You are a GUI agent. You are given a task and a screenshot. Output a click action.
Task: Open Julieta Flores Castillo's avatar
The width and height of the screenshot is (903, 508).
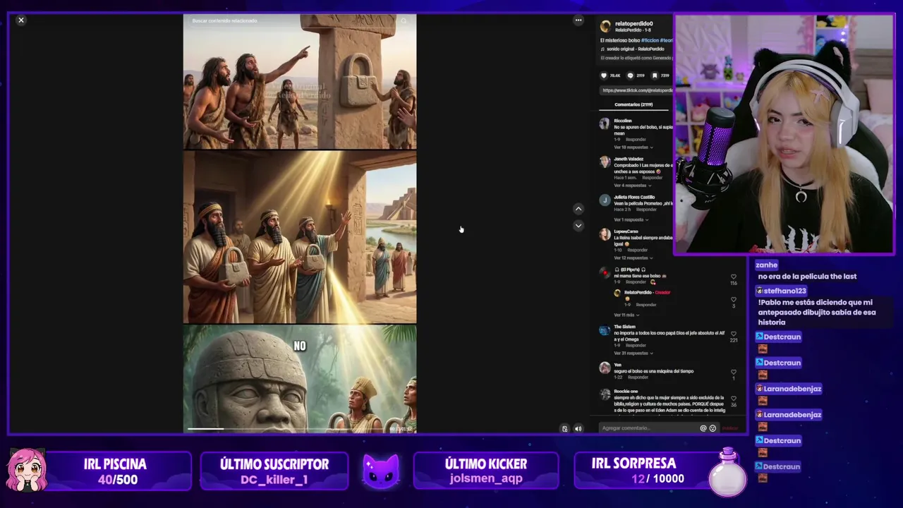coord(605,200)
